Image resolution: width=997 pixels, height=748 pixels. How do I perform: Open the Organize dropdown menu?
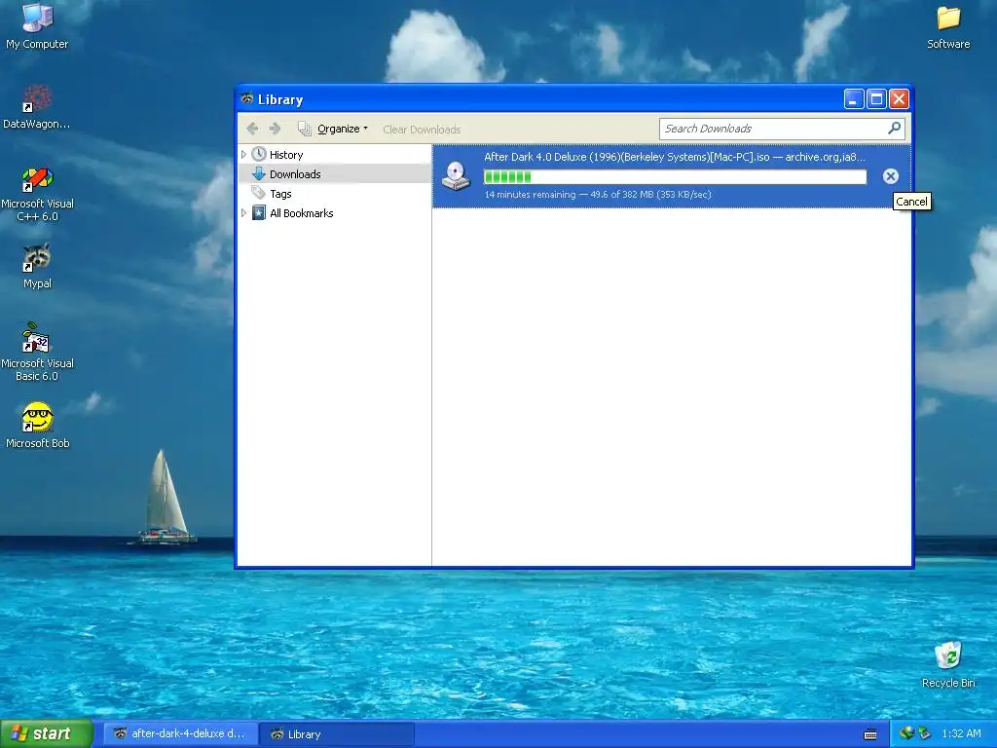pyautogui.click(x=333, y=129)
